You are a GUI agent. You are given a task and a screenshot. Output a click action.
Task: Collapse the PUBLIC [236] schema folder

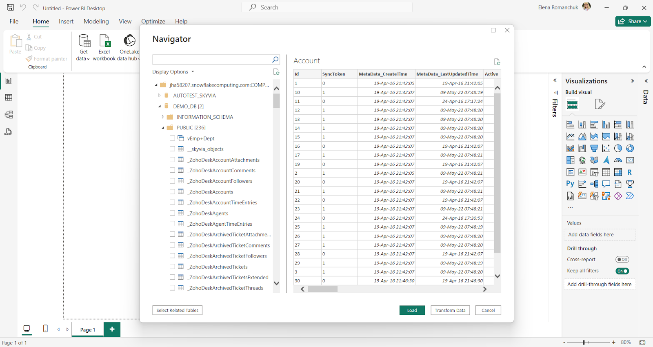(x=163, y=128)
